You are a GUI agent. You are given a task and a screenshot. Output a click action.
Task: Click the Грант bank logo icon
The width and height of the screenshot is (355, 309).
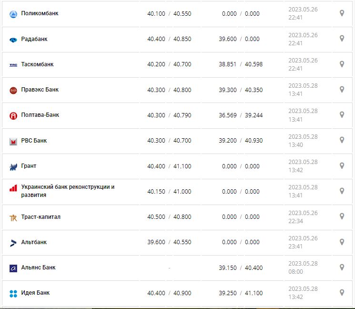coord(13,166)
